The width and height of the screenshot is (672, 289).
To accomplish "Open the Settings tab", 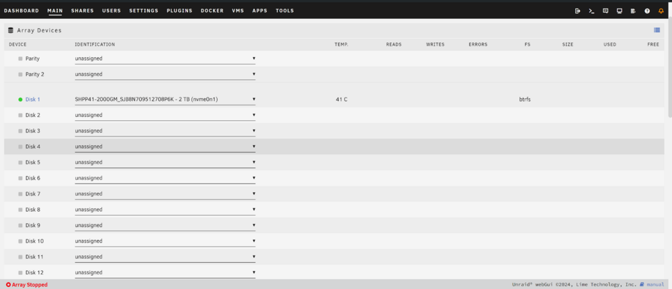I will tap(144, 11).
